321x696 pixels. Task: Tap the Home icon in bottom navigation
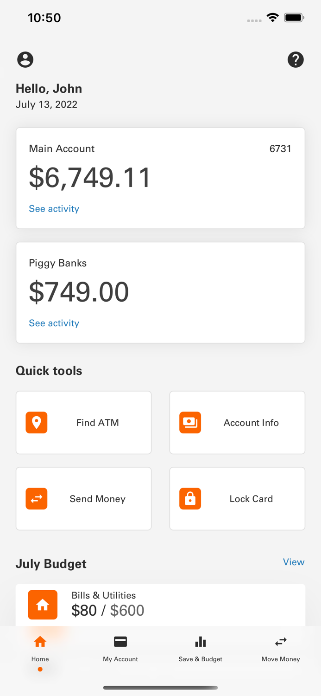point(40,641)
